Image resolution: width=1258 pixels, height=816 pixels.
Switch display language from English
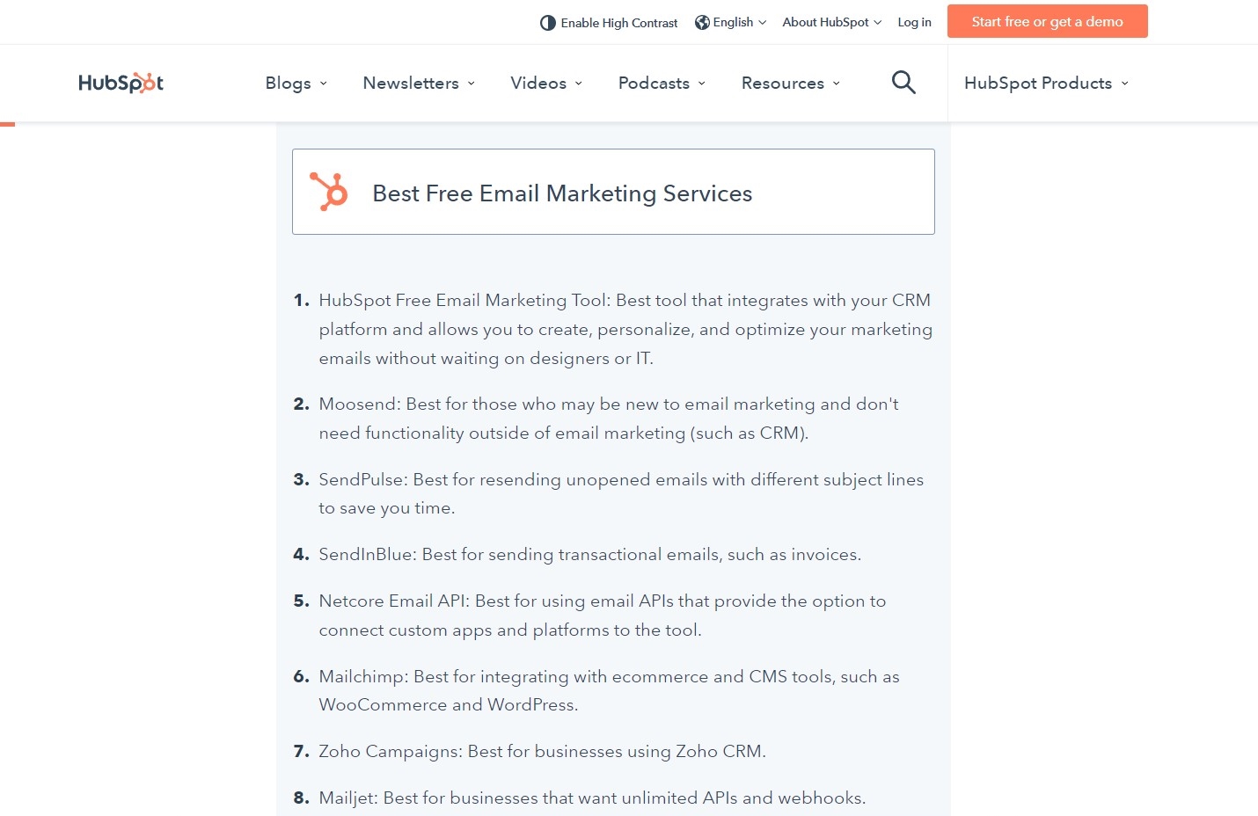click(x=731, y=22)
